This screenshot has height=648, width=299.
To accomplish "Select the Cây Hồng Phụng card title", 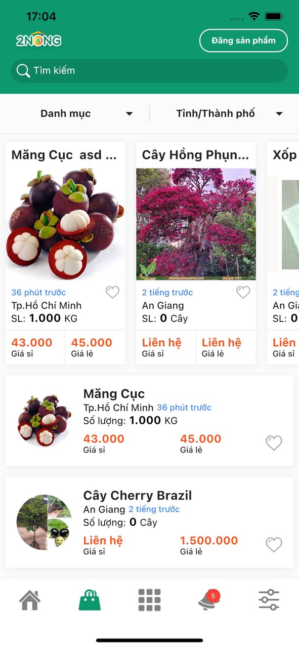I will click(x=195, y=155).
